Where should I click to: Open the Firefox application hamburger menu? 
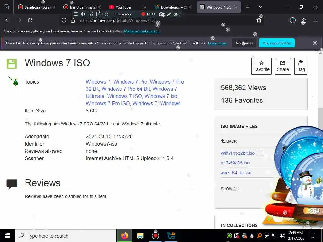315,20
